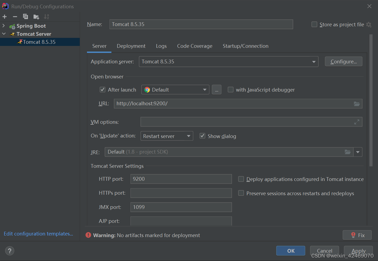This screenshot has width=378, height=261.
Task: Confirm with the OK button
Action: click(x=291, y=251)
